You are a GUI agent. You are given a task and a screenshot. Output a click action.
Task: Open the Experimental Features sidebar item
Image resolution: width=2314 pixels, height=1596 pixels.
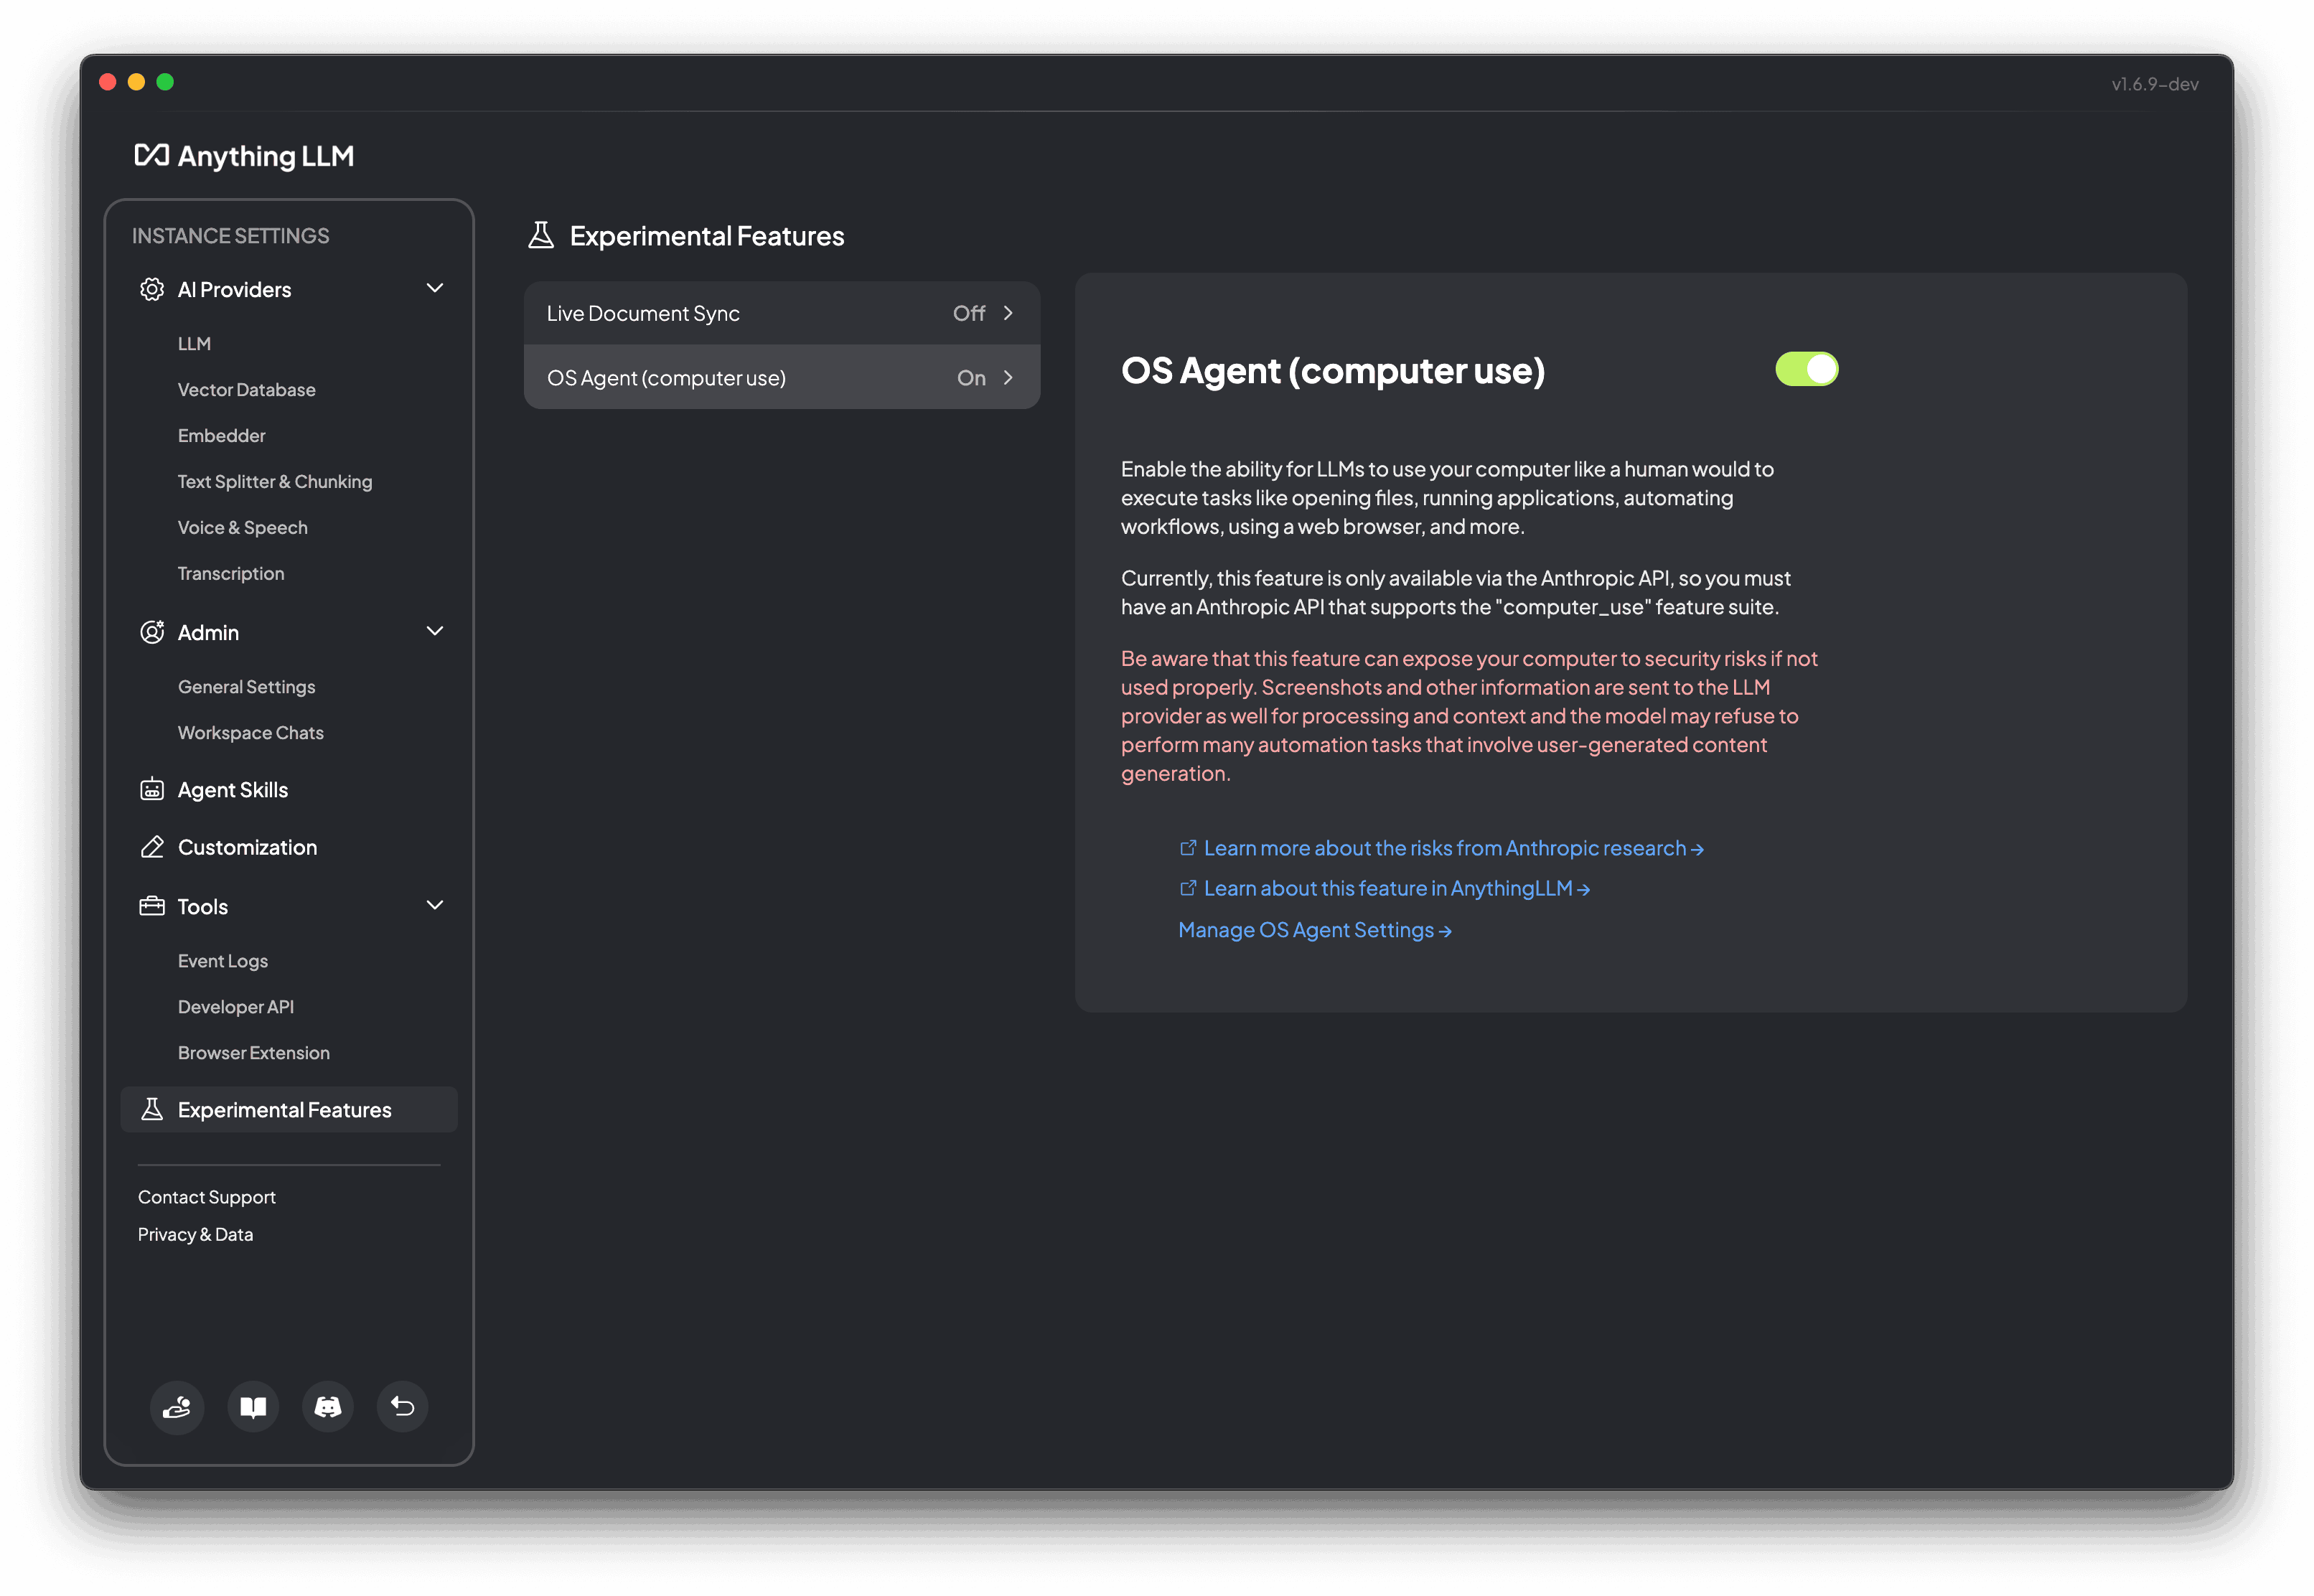tap(285, 1110)
